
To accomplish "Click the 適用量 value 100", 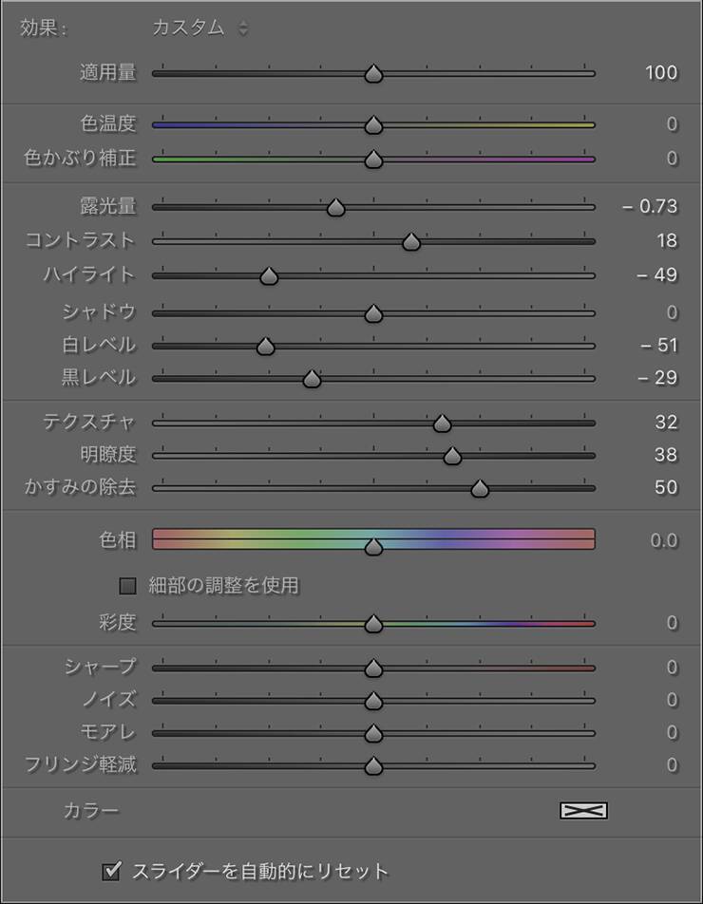I will [x=661, y=72].
